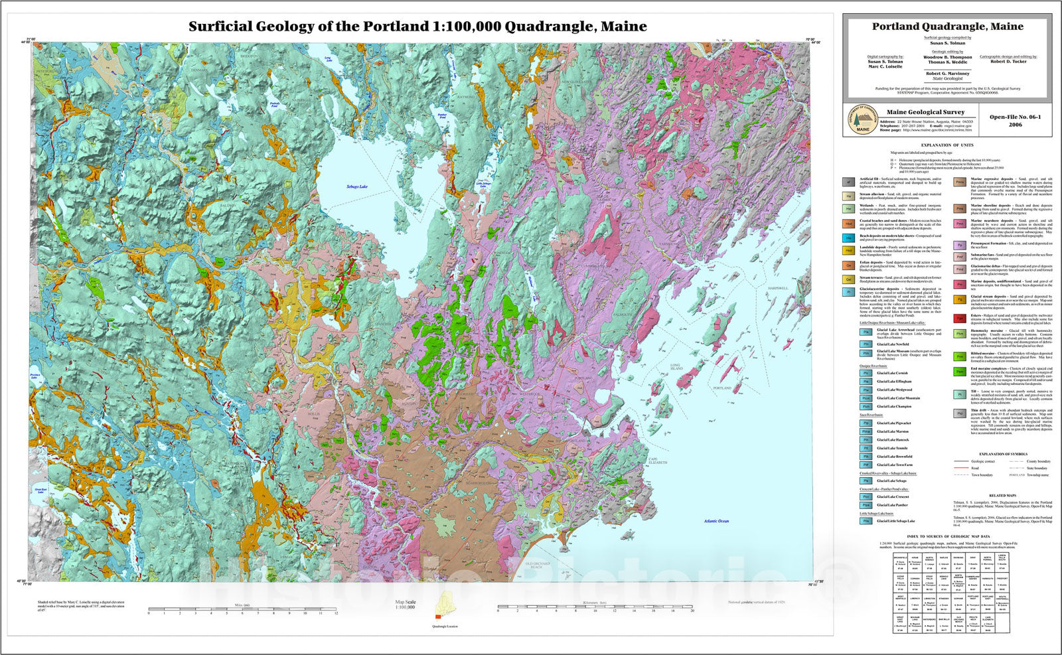The height and width of the screenshot is (655, 1062).
Task: Select the 'Hbd' Coastal beaches swatch
Action: (848, 224)
